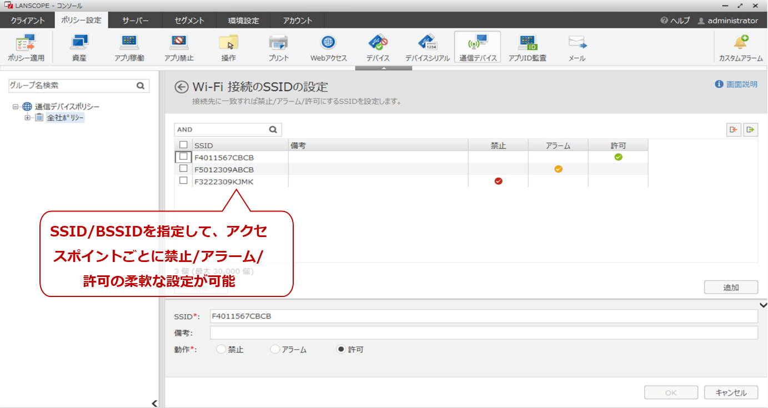Switch to the サーバー tab
Viewport: 768px width, 408px height.
pos(135,21)
